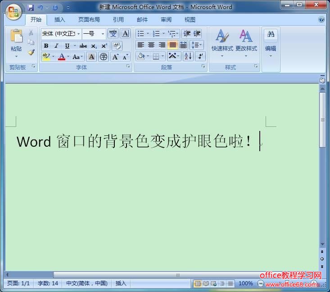Open Change Case (Aa) dropdown
This screenshot has width=330, height=292.
[x=77, y=57]
